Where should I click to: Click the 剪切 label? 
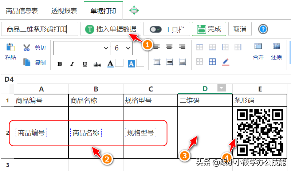tap(40, 48)
